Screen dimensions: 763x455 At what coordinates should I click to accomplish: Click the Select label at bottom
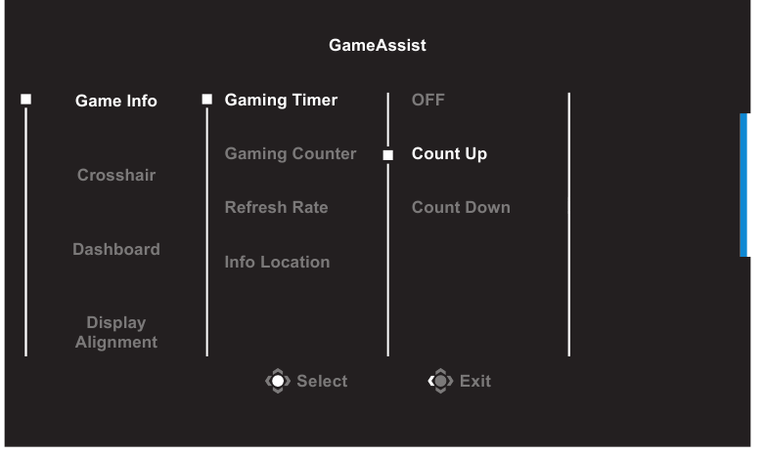[x=322, y=381]
